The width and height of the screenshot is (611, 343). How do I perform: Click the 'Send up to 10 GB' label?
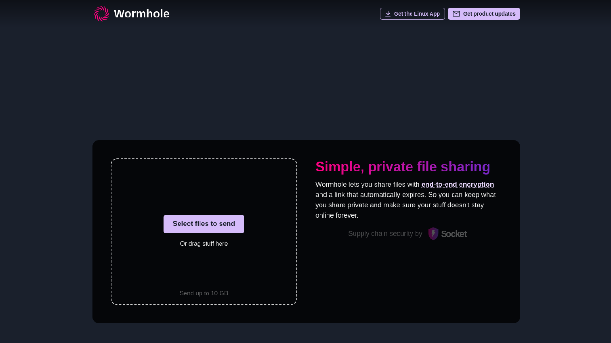[204, 293]
